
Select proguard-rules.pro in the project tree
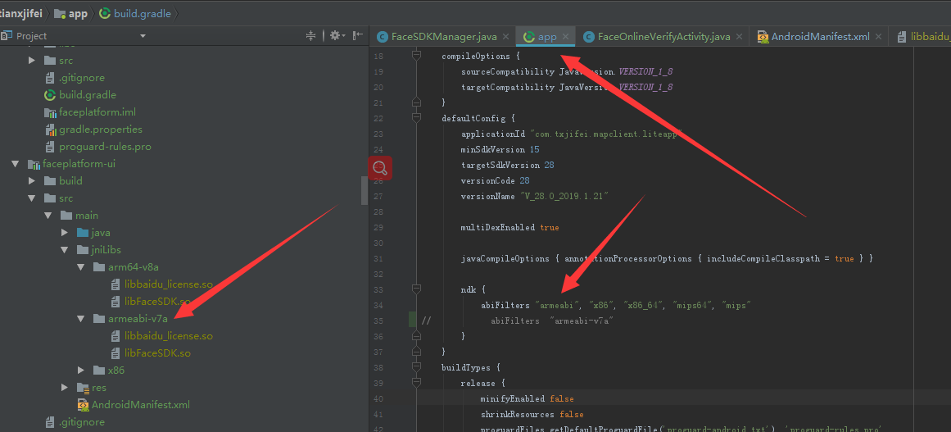coord(105,146)
